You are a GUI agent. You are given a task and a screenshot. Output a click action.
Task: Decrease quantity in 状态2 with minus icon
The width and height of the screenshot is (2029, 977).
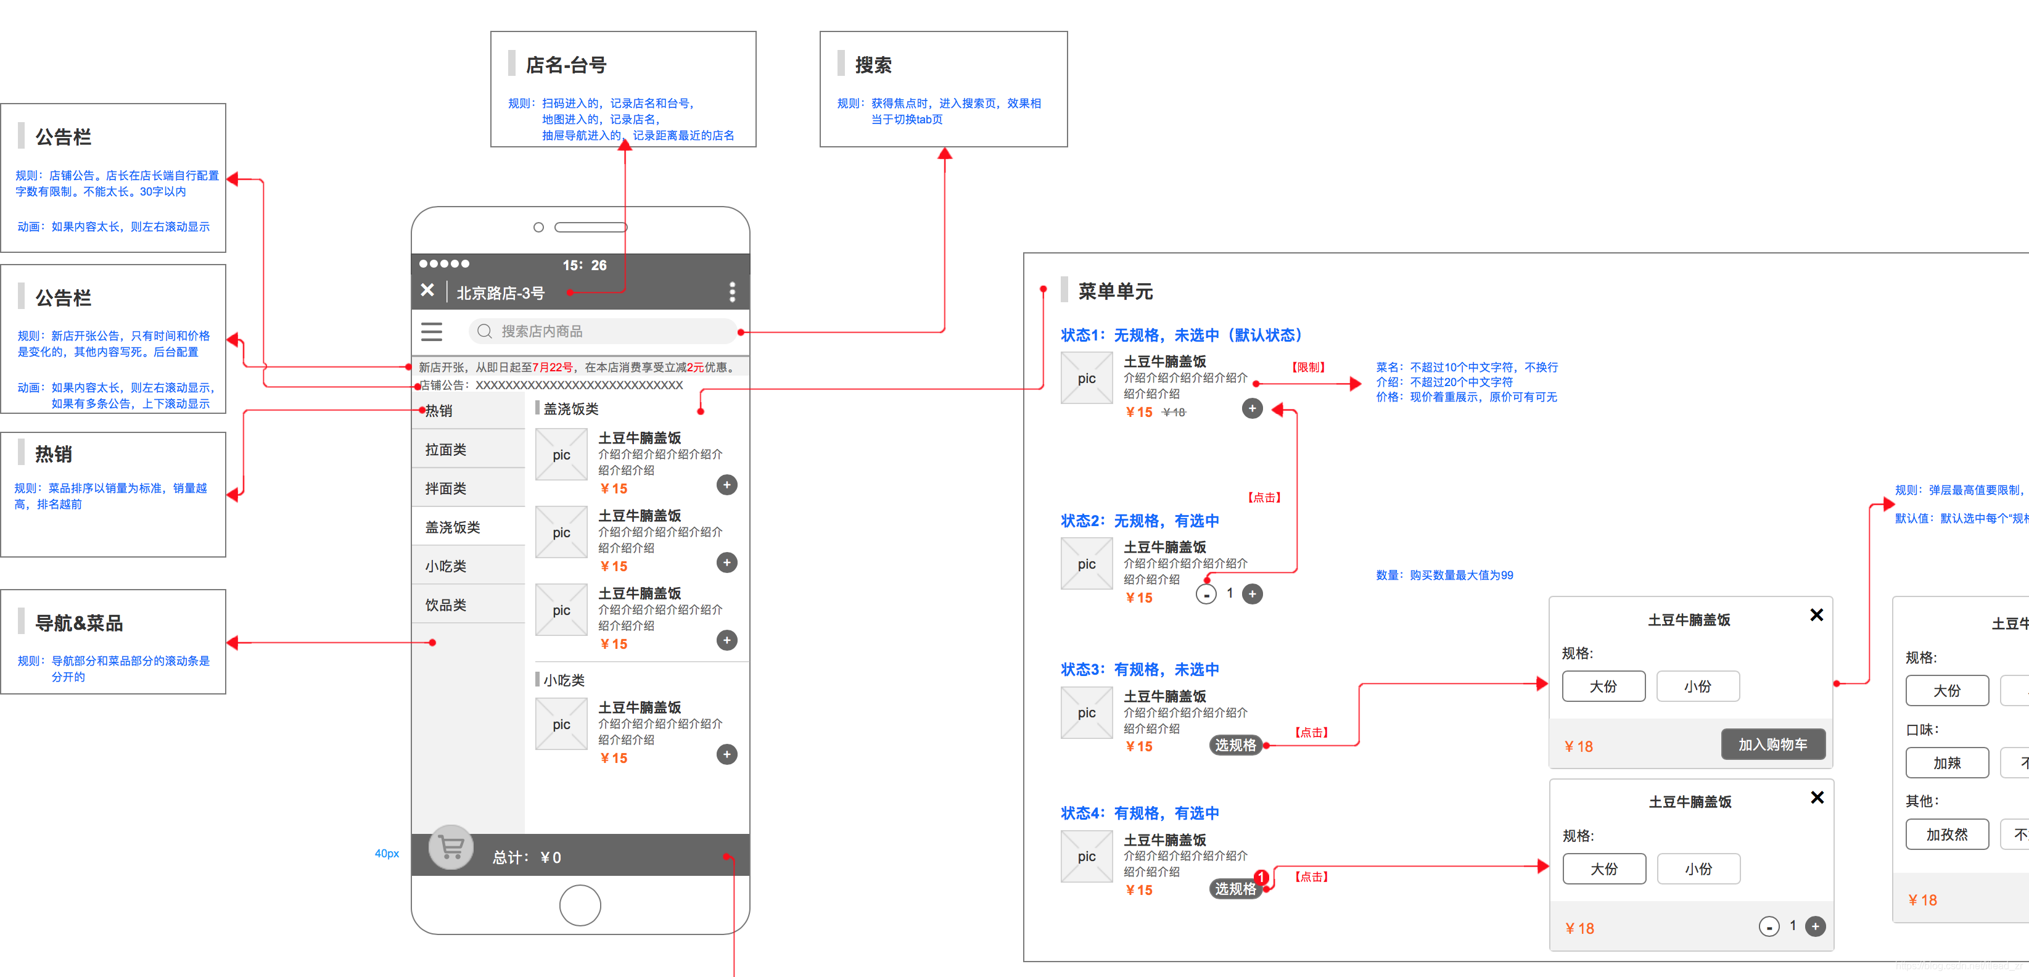point(1206,594)
